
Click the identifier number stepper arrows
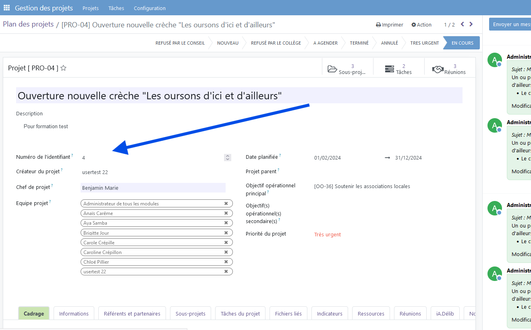click(x=228, y=158)
